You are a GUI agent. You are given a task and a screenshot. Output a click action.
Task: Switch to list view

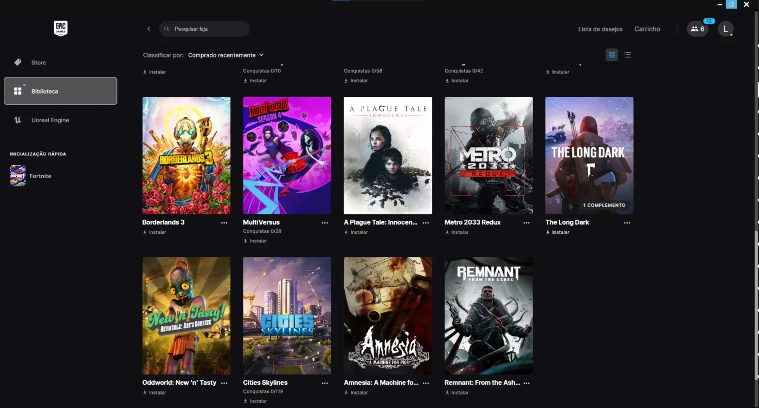point(627,55)
